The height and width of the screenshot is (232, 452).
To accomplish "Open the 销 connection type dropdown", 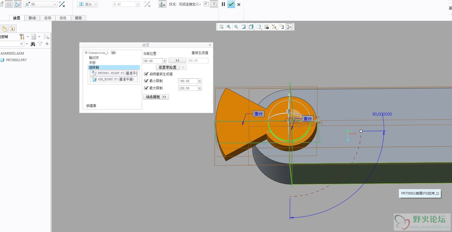I will pos(55,4).
